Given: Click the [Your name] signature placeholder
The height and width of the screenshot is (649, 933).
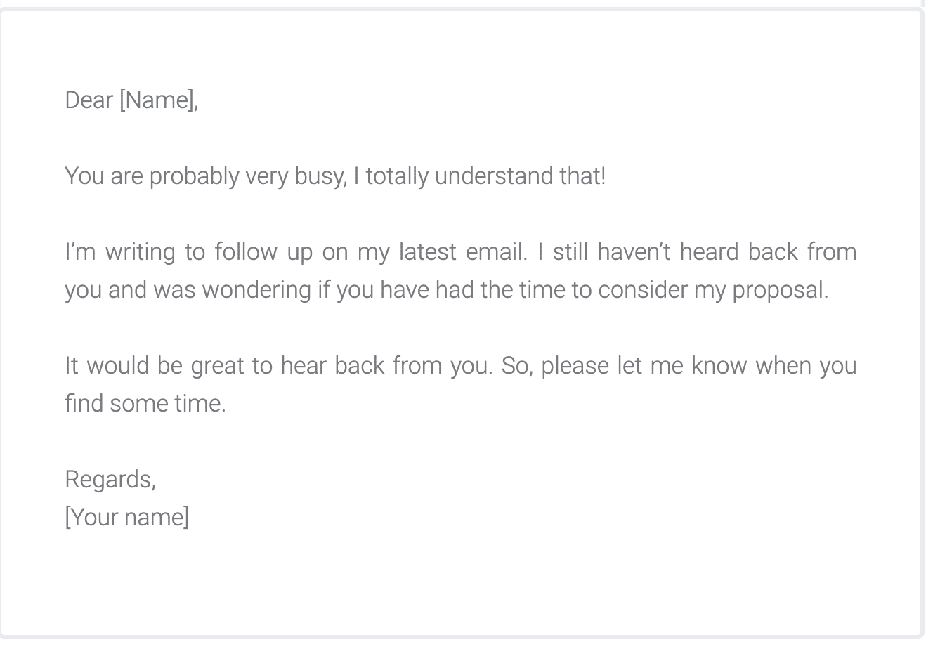Looking at the screenshot, I should (126, 518).
